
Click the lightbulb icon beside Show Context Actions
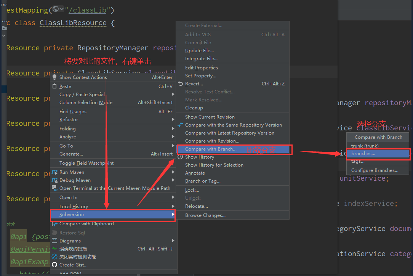tap(54, 77)
